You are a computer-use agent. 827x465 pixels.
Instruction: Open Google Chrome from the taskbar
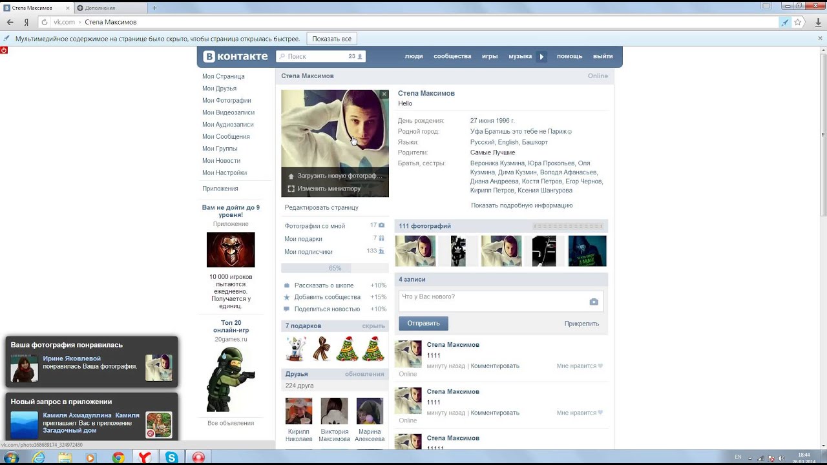pyautogui.click(x=118, y=457)
